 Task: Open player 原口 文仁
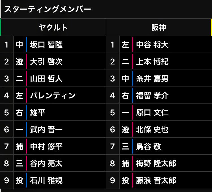pyautogui.click(x=152, y=113)
